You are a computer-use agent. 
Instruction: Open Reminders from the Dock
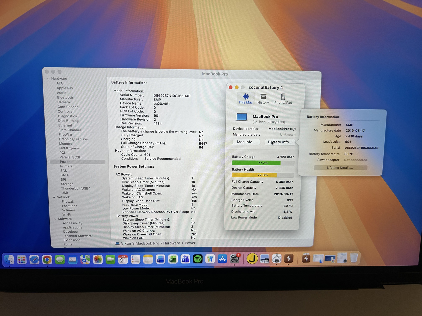136,259
